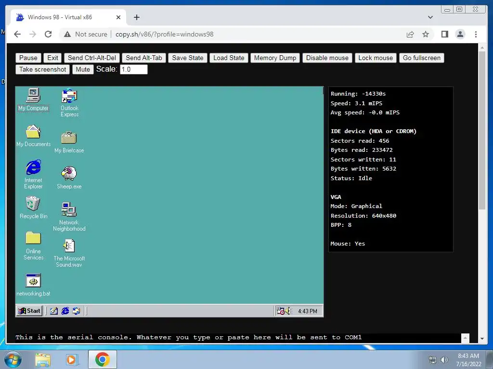Image resolution: width=493 pixels, height=369 pixels.
Task: Click the Resolution: 640x480 text
Action: tap(363, 216)
